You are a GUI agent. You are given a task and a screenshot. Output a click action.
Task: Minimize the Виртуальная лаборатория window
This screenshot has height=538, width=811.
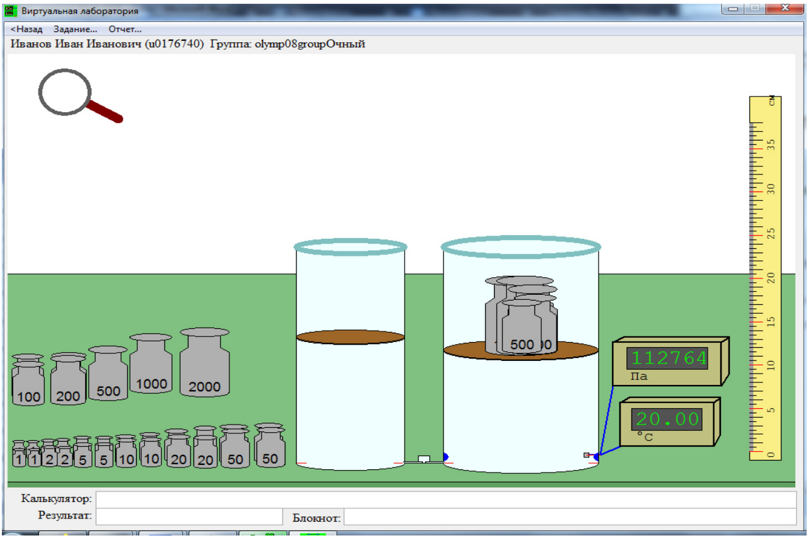click(x=733, y=9)
